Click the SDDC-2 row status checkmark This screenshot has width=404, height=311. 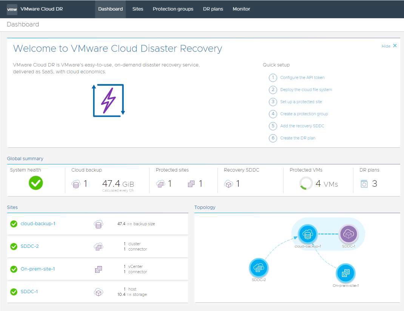point(14,246)
